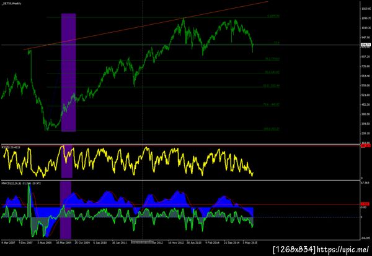Click the date tooltip box on the time axis
Screen dimensions: 372x256
[143, 242]
